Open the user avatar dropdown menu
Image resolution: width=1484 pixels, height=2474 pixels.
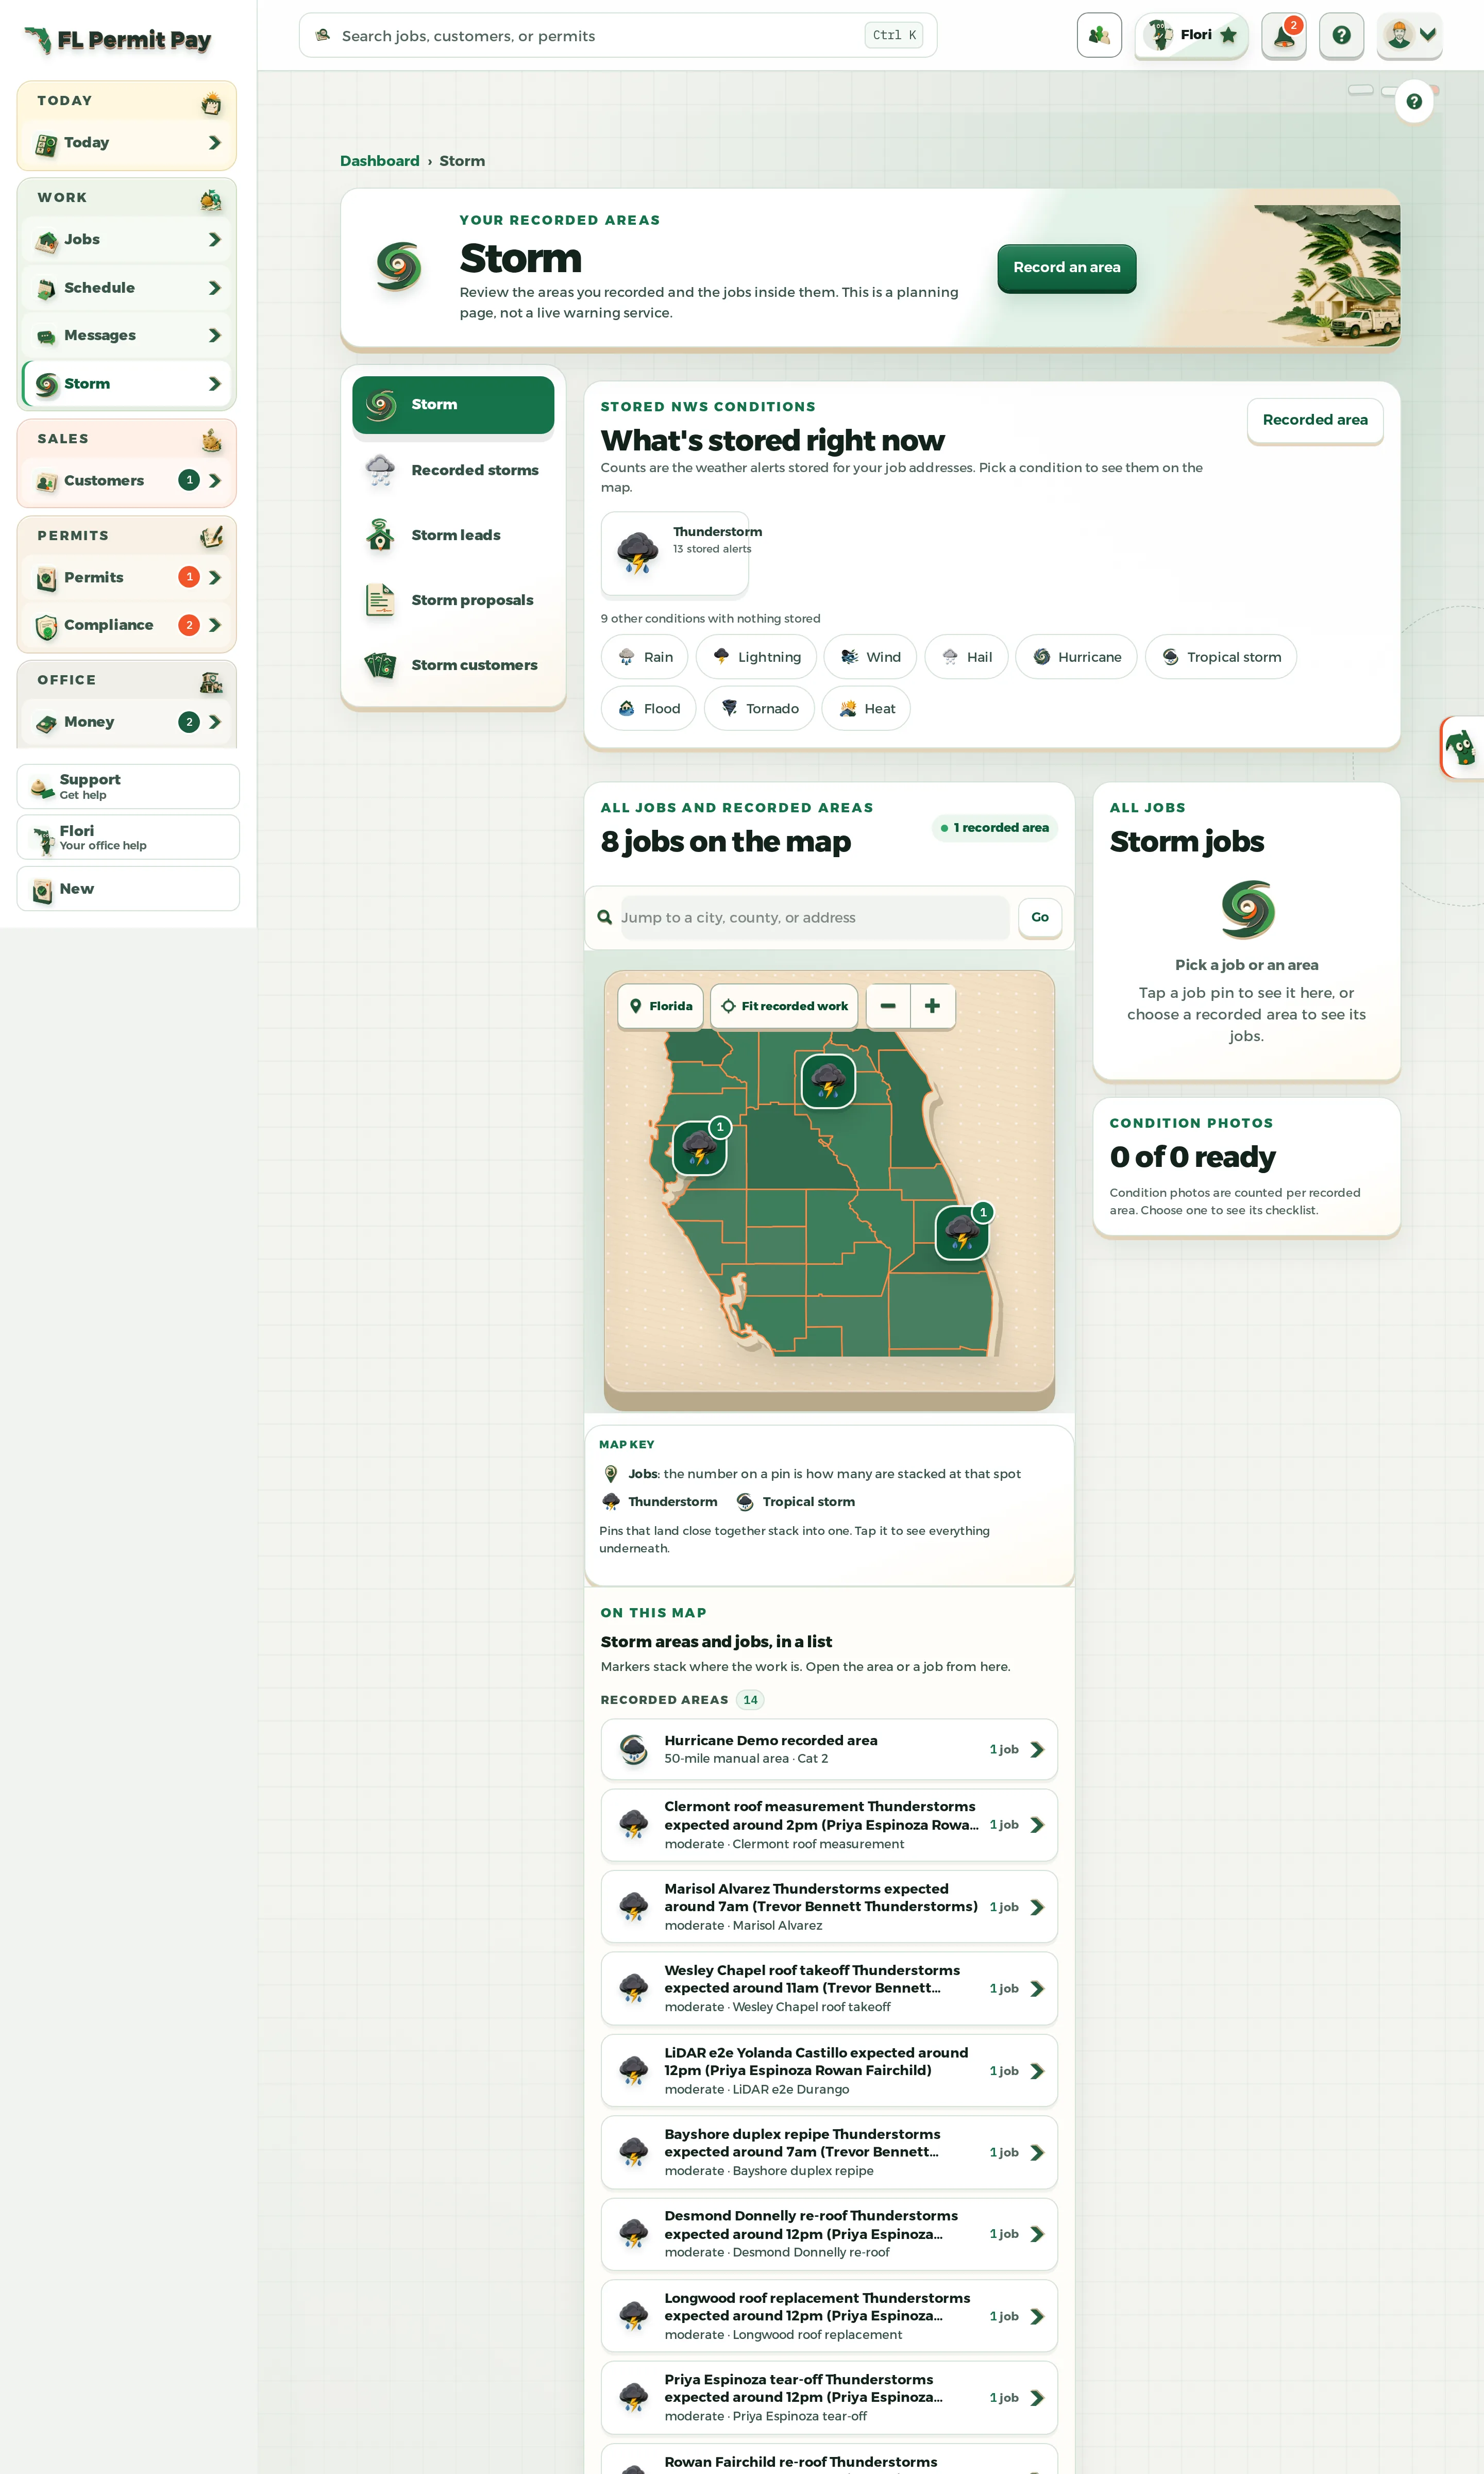click(x=1409, y=36)
